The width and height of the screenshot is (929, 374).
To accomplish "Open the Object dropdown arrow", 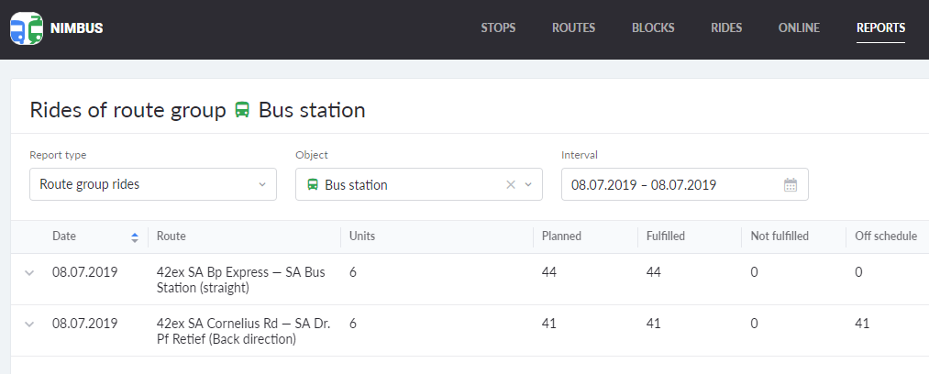I will pos(528,185).
